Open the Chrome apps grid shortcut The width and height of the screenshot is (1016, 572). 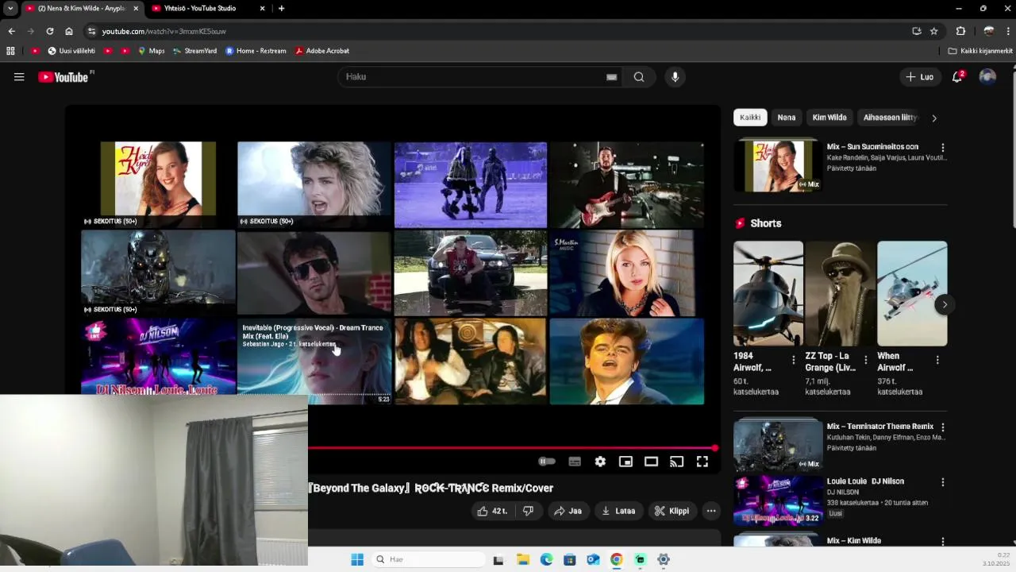tap(10, 51)
